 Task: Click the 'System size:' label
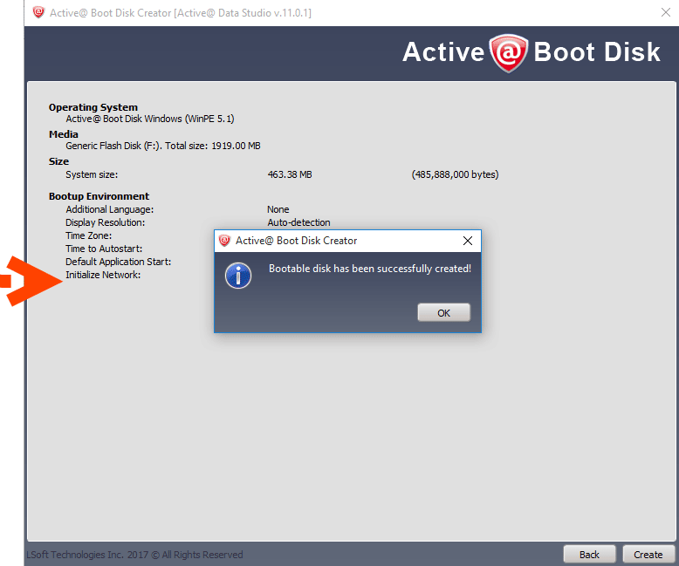[x=92, y=174]
